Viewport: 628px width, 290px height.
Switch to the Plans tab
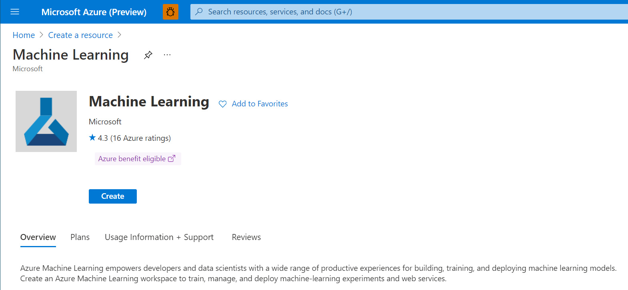pos(80,237)
